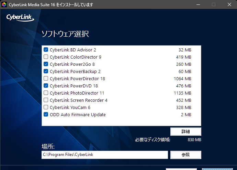Uncheck ODD Auto Firmware Update checkbox
The width and height of the screenshot is (237, 170).
click(x=46, y=114)
